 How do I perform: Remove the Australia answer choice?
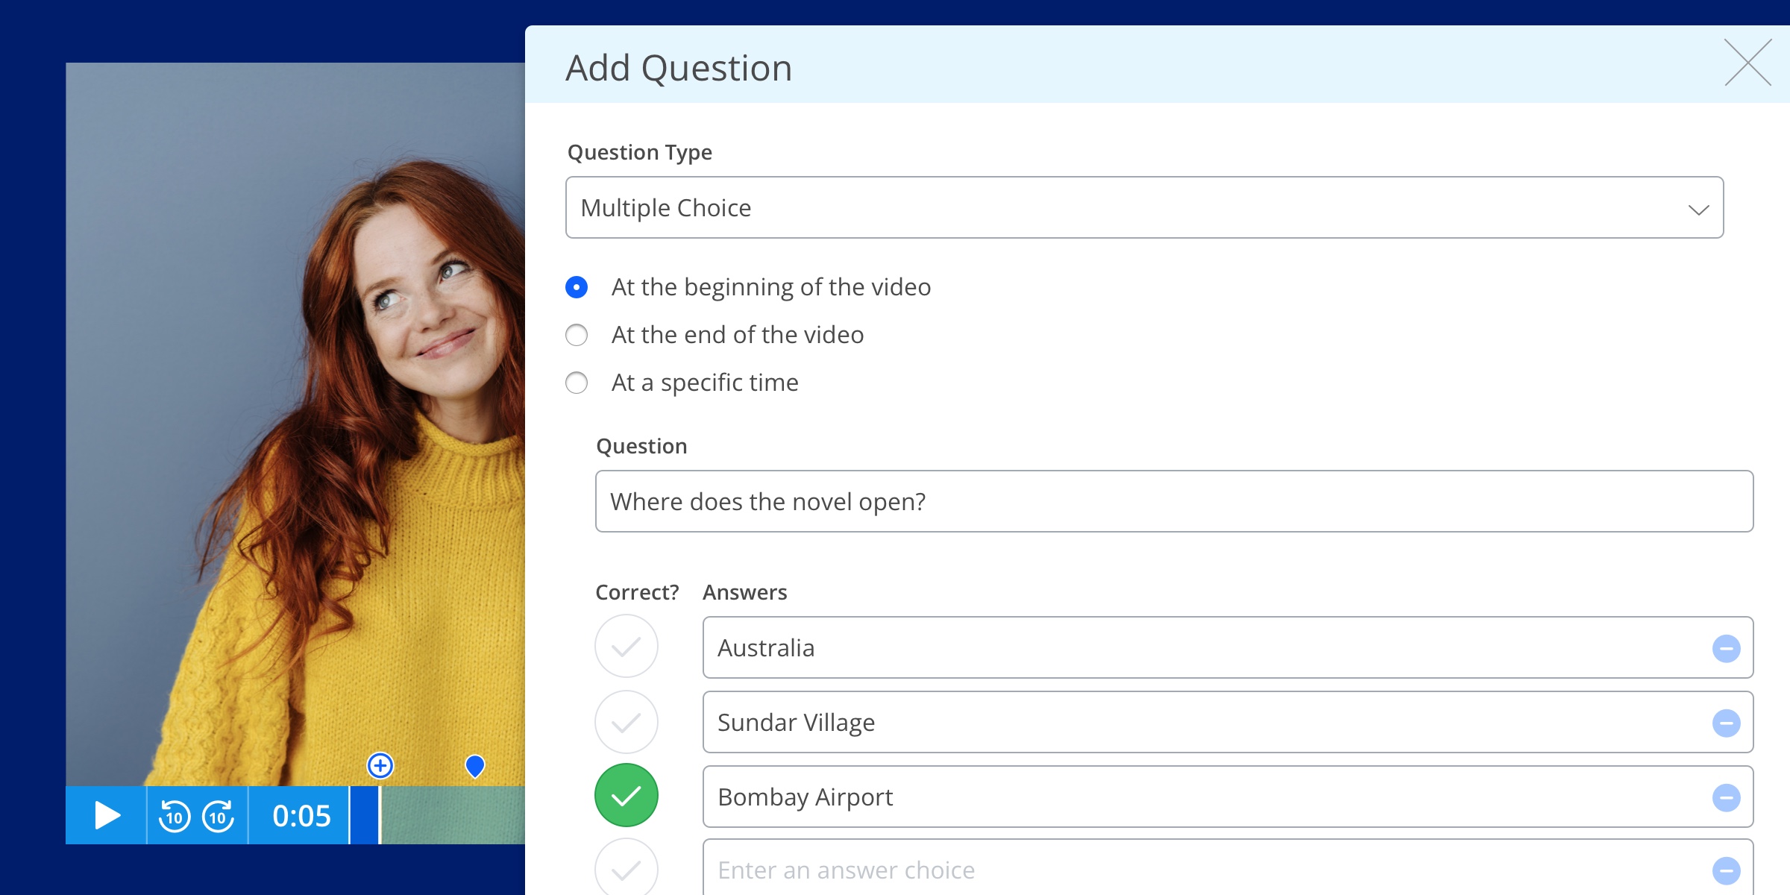pos(1726,648)
